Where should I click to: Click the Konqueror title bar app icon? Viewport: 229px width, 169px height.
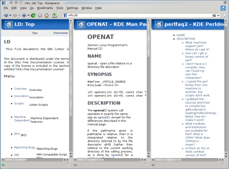point(4,3)
